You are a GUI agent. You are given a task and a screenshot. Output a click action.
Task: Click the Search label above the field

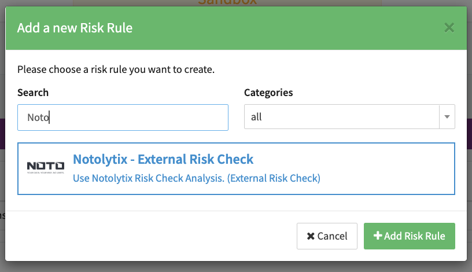pyautogui.click(x=33, y=93)
